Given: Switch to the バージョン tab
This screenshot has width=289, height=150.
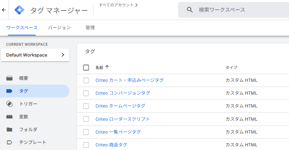Looking at the screenshot, I should (x=59, y=28).
